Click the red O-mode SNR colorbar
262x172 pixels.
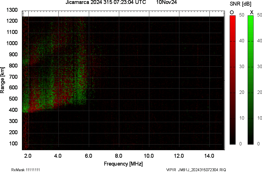(232, 80)
